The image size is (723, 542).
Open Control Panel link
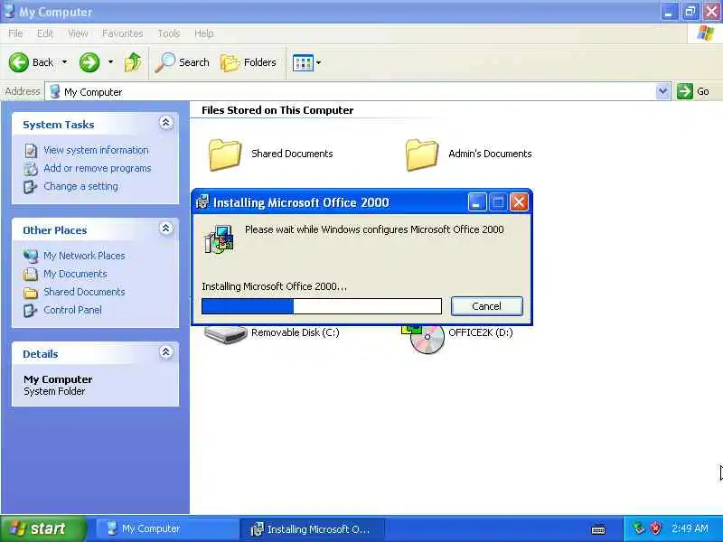click(72, 310)
